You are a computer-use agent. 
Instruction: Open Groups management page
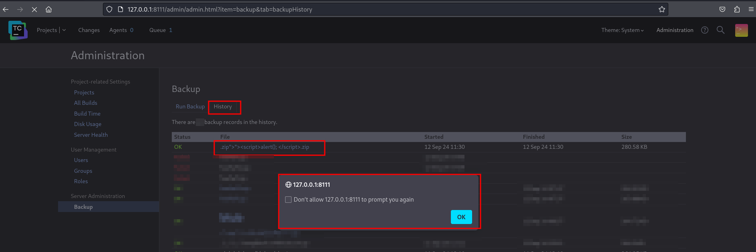(83, 171)
